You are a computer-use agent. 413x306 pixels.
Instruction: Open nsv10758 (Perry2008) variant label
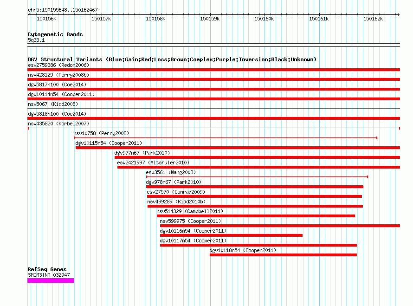(x=102, y=133)
